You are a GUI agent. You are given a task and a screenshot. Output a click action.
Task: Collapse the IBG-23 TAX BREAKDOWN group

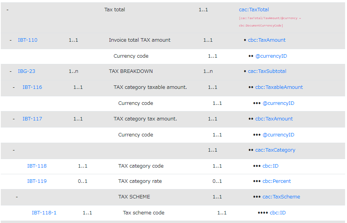click(11, 71)
